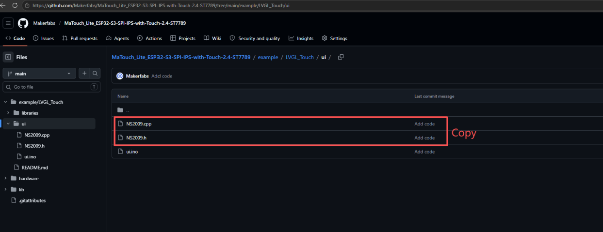The image size is (603, 232).
Task: Go to LVGL_Touch folder in breadcrumb
Action: tap(299, 57)
